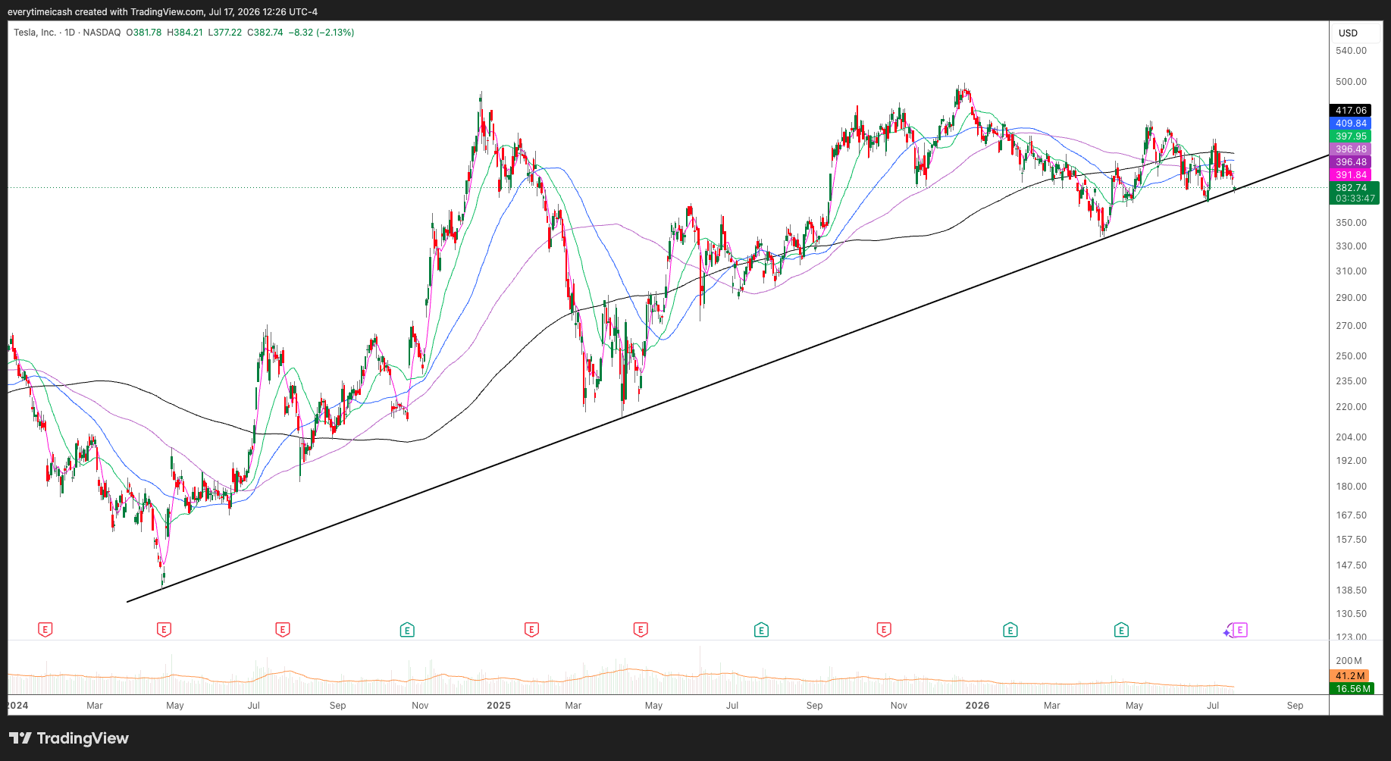The height and width of the screenshot is (761, 1391).
Task: Click the 204.00 price axis label
Action: point(1351,437)
